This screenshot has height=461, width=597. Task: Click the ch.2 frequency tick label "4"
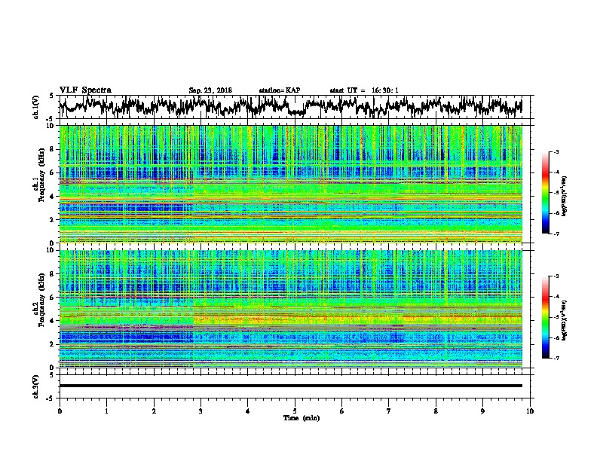[x=53, y=321]
